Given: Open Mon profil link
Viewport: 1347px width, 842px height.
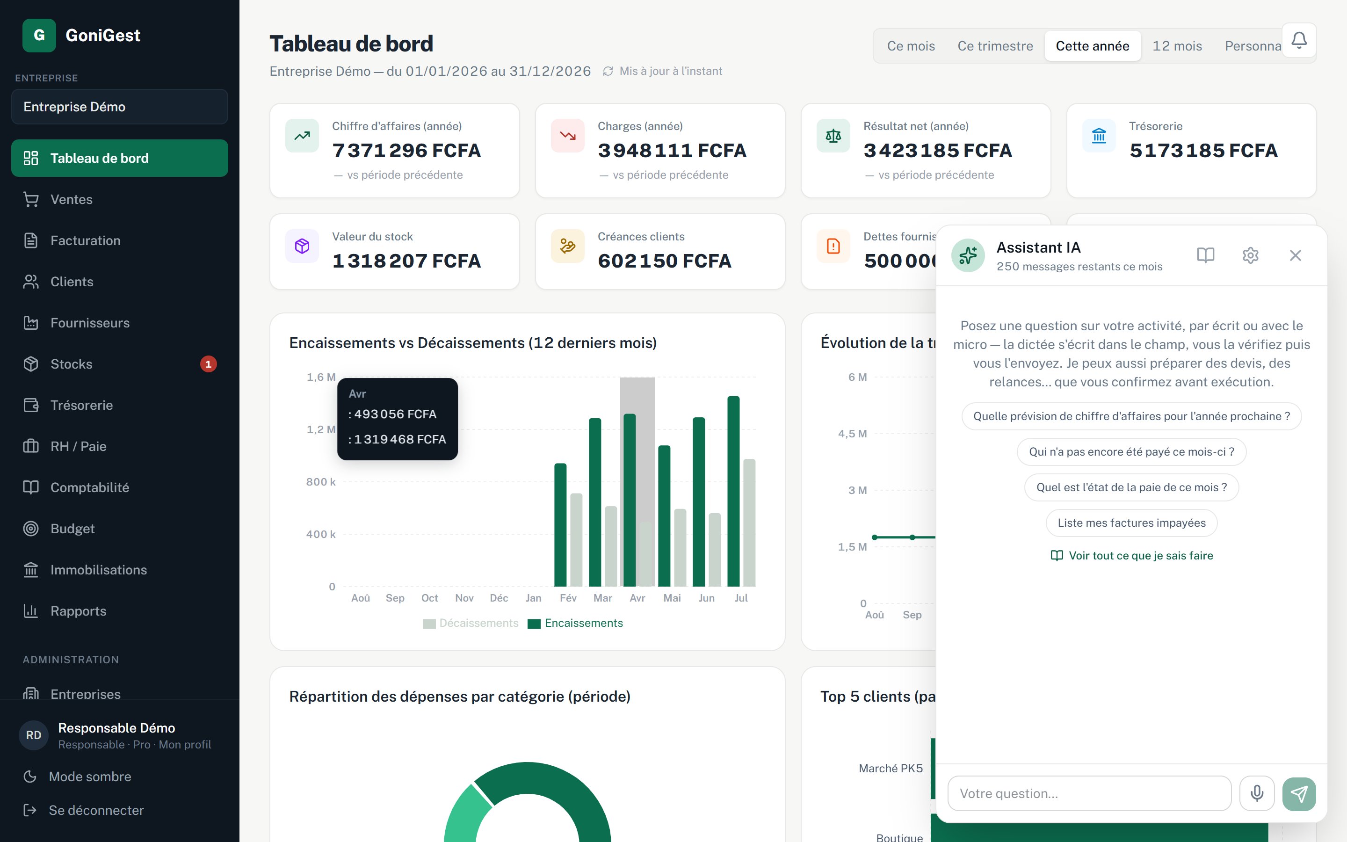Looking at the screenshot, I should (x=185, y=745).
